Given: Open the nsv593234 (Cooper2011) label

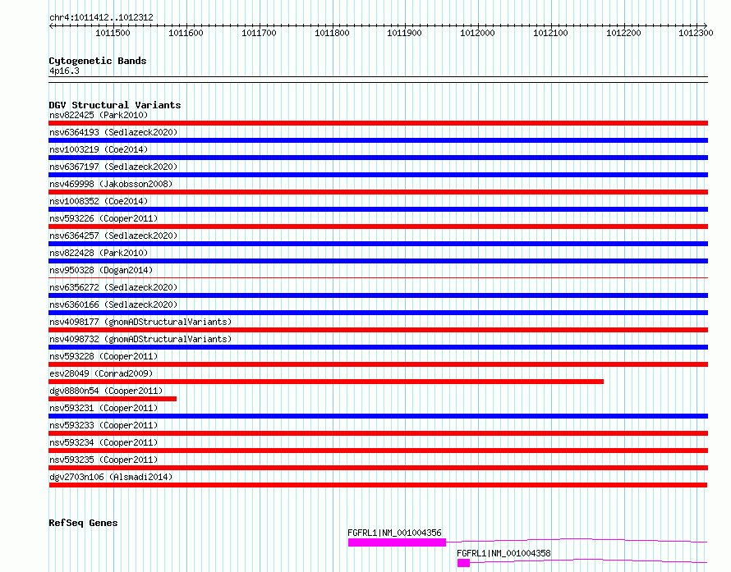Looking at the screenshot, I should point(103,442).
